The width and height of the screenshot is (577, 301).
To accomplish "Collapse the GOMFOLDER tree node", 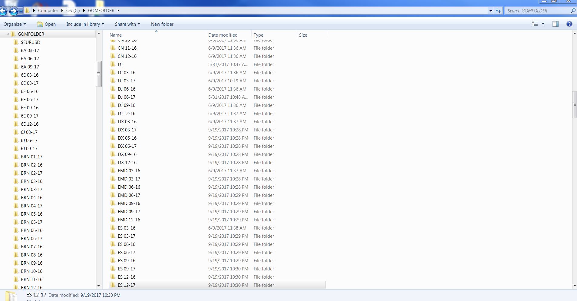I will coord(8,34).
